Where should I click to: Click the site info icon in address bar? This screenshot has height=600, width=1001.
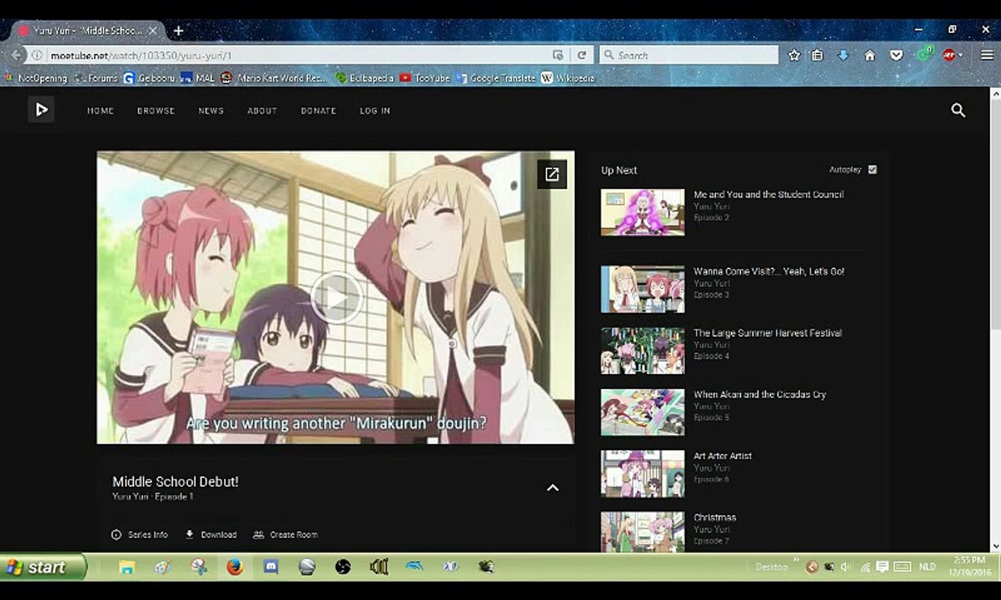point(37,55)
